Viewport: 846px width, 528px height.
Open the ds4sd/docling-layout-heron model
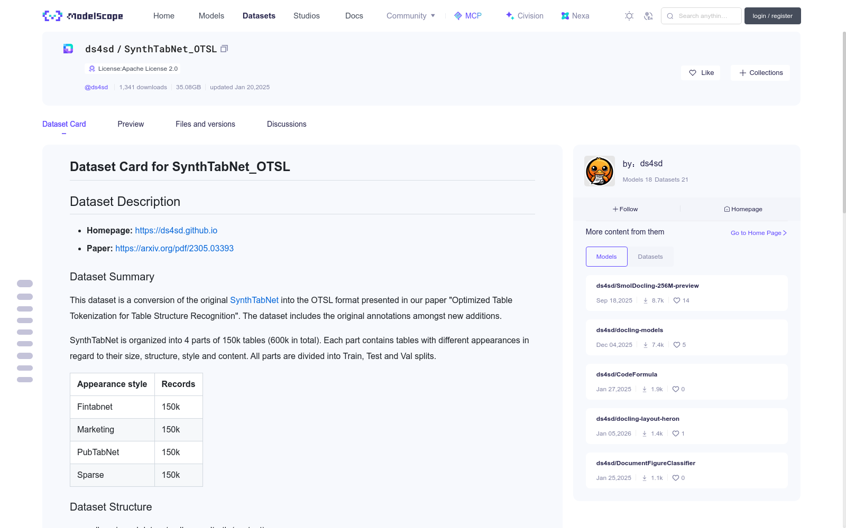638,419
